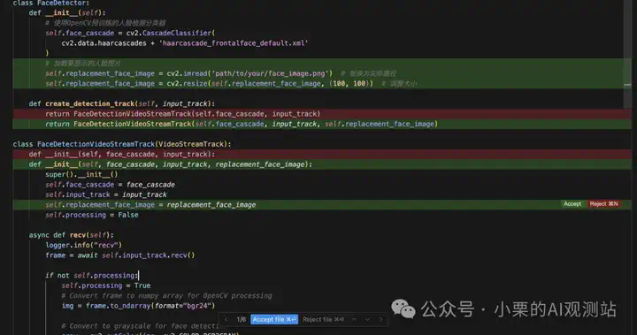Viewport: 637px width, 335px height.
Task: Click on 'class FaceDetectionVideoStreamTrack(VideoStreamTrack):' line
Action: click(x=122, y=144)
